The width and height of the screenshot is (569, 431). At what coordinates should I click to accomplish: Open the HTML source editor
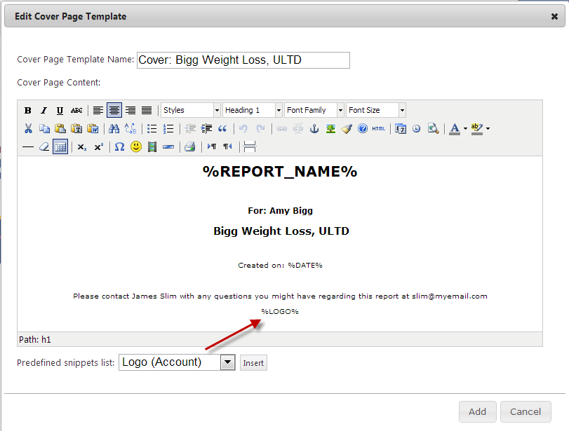[379, 129]
